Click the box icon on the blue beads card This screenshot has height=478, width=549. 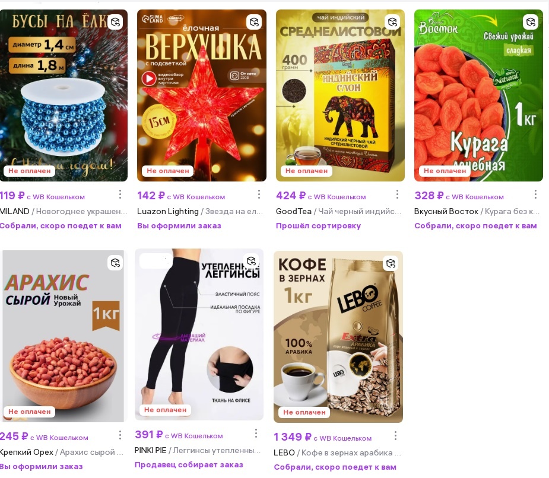115,22
